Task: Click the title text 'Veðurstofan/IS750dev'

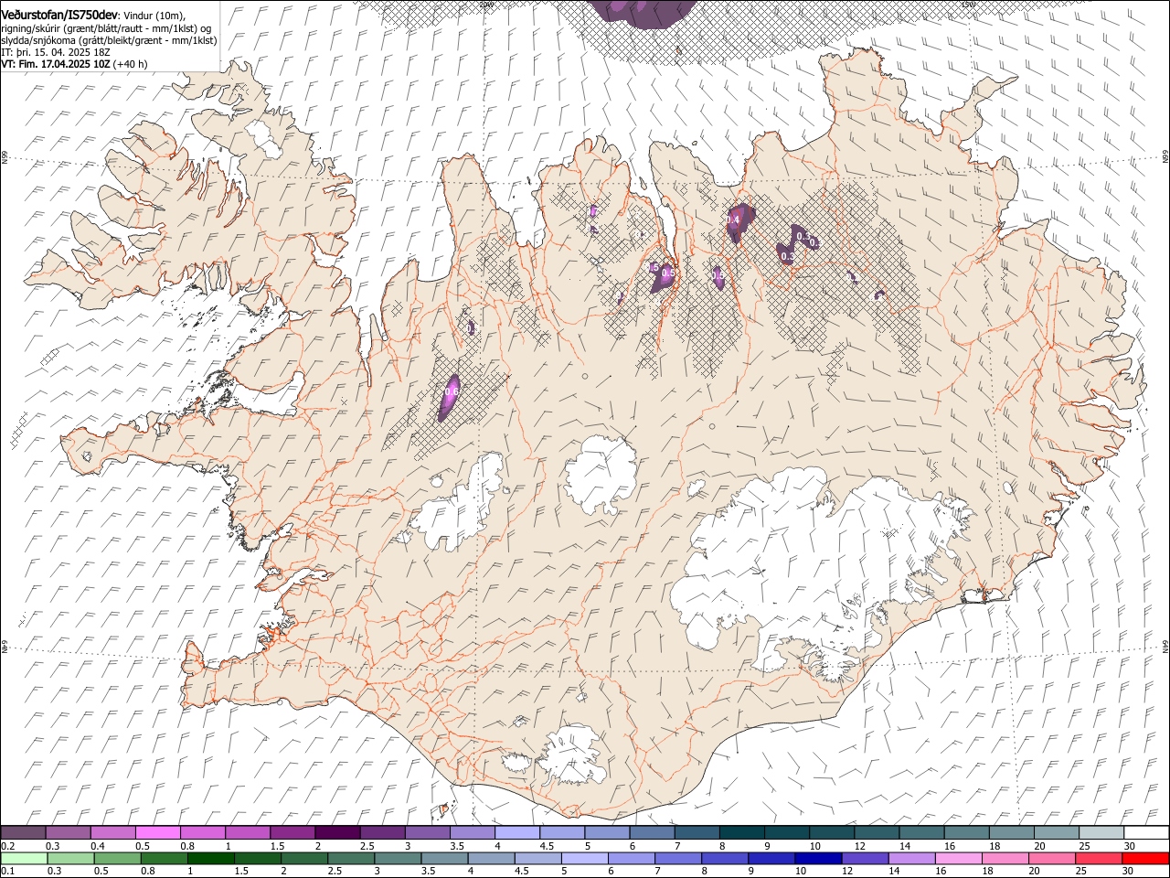Action: point(59,15)
